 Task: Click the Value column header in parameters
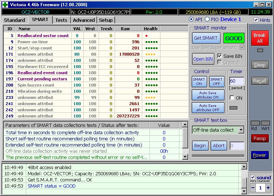tap(164, 125)
